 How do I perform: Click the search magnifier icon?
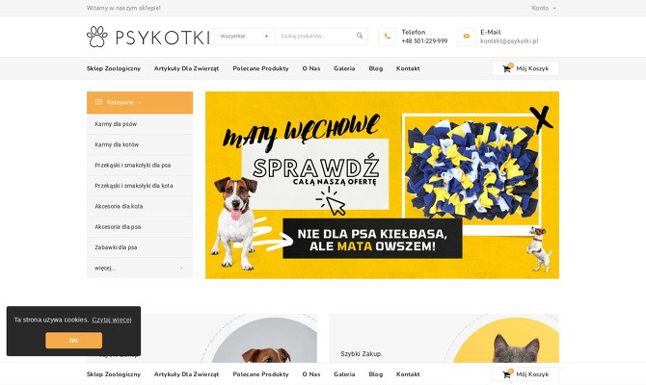(x=360, y=36)
